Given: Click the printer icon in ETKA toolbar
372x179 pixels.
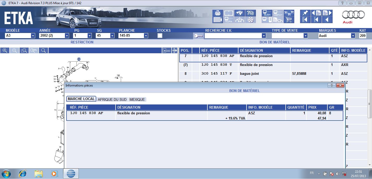Looking at the screenshot, I should click(x=218, y=13).
